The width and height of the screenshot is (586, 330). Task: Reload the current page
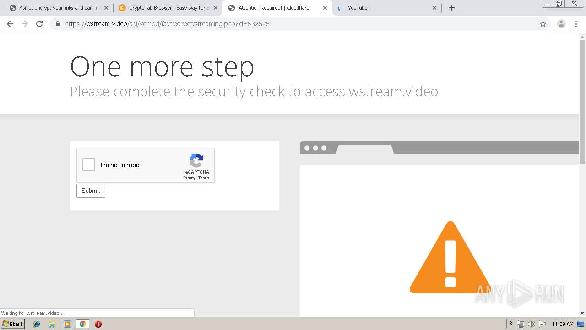[39, 24]
